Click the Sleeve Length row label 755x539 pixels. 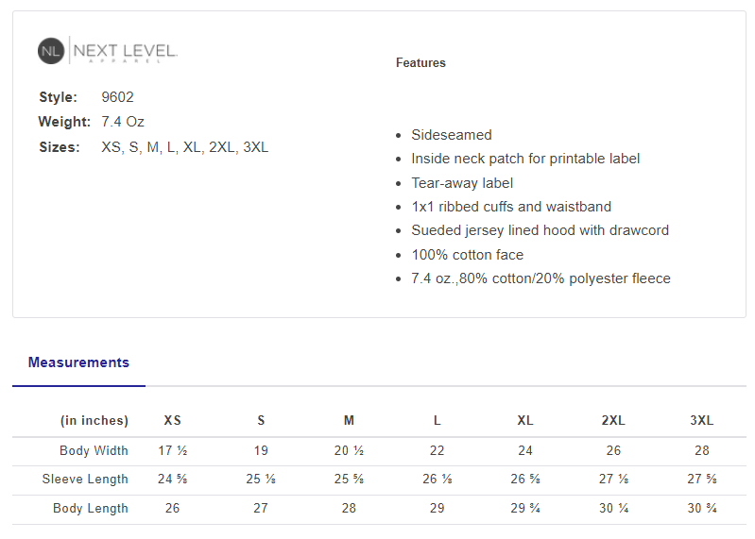[x=85, y=479]
